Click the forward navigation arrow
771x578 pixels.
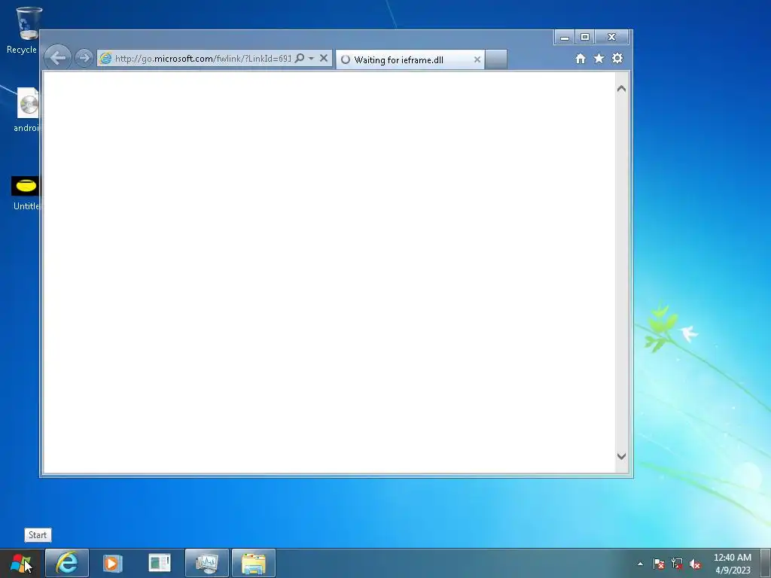pyautogui.click(x=84, y=58)
